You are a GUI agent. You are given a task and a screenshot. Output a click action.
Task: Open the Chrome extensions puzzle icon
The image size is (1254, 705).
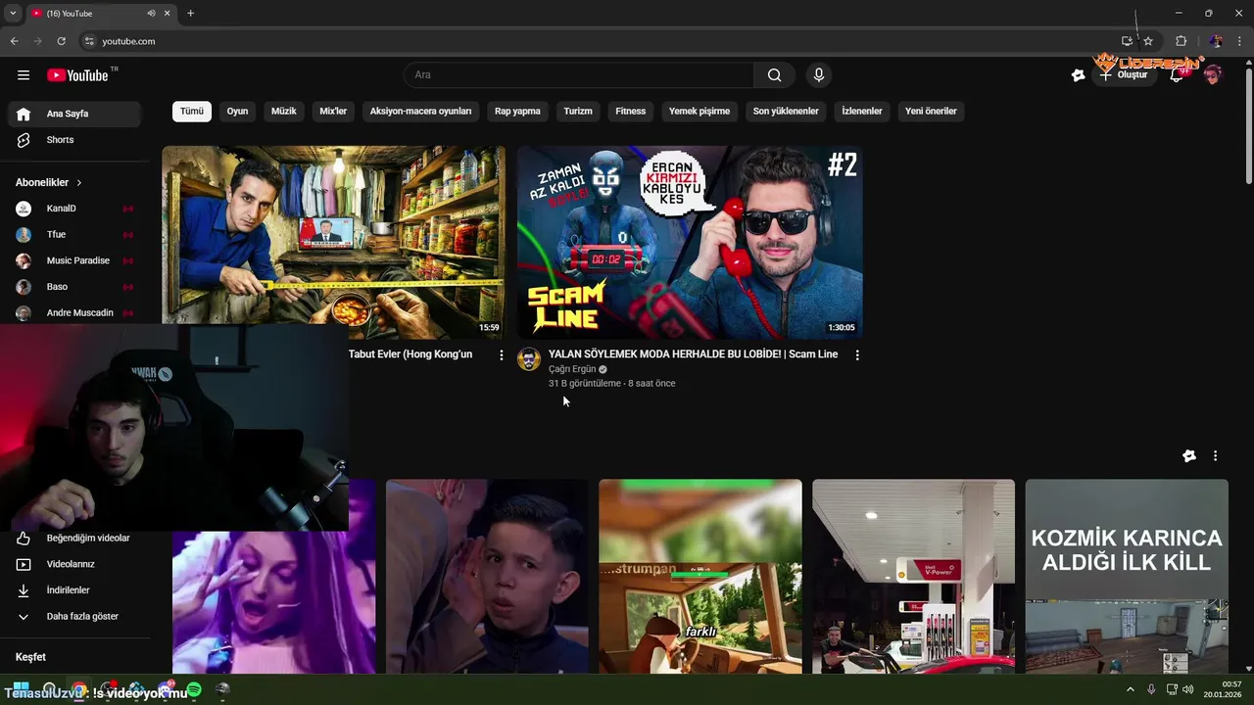[x=1181, y=41]
